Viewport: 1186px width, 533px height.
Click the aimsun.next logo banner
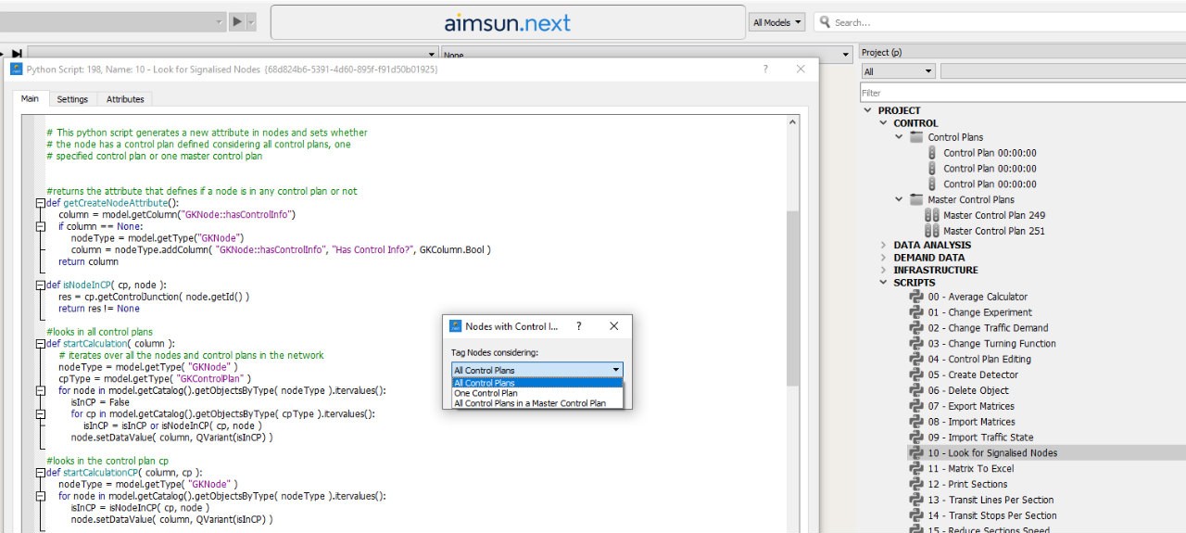pyautogui.click(x=507, y=22)
